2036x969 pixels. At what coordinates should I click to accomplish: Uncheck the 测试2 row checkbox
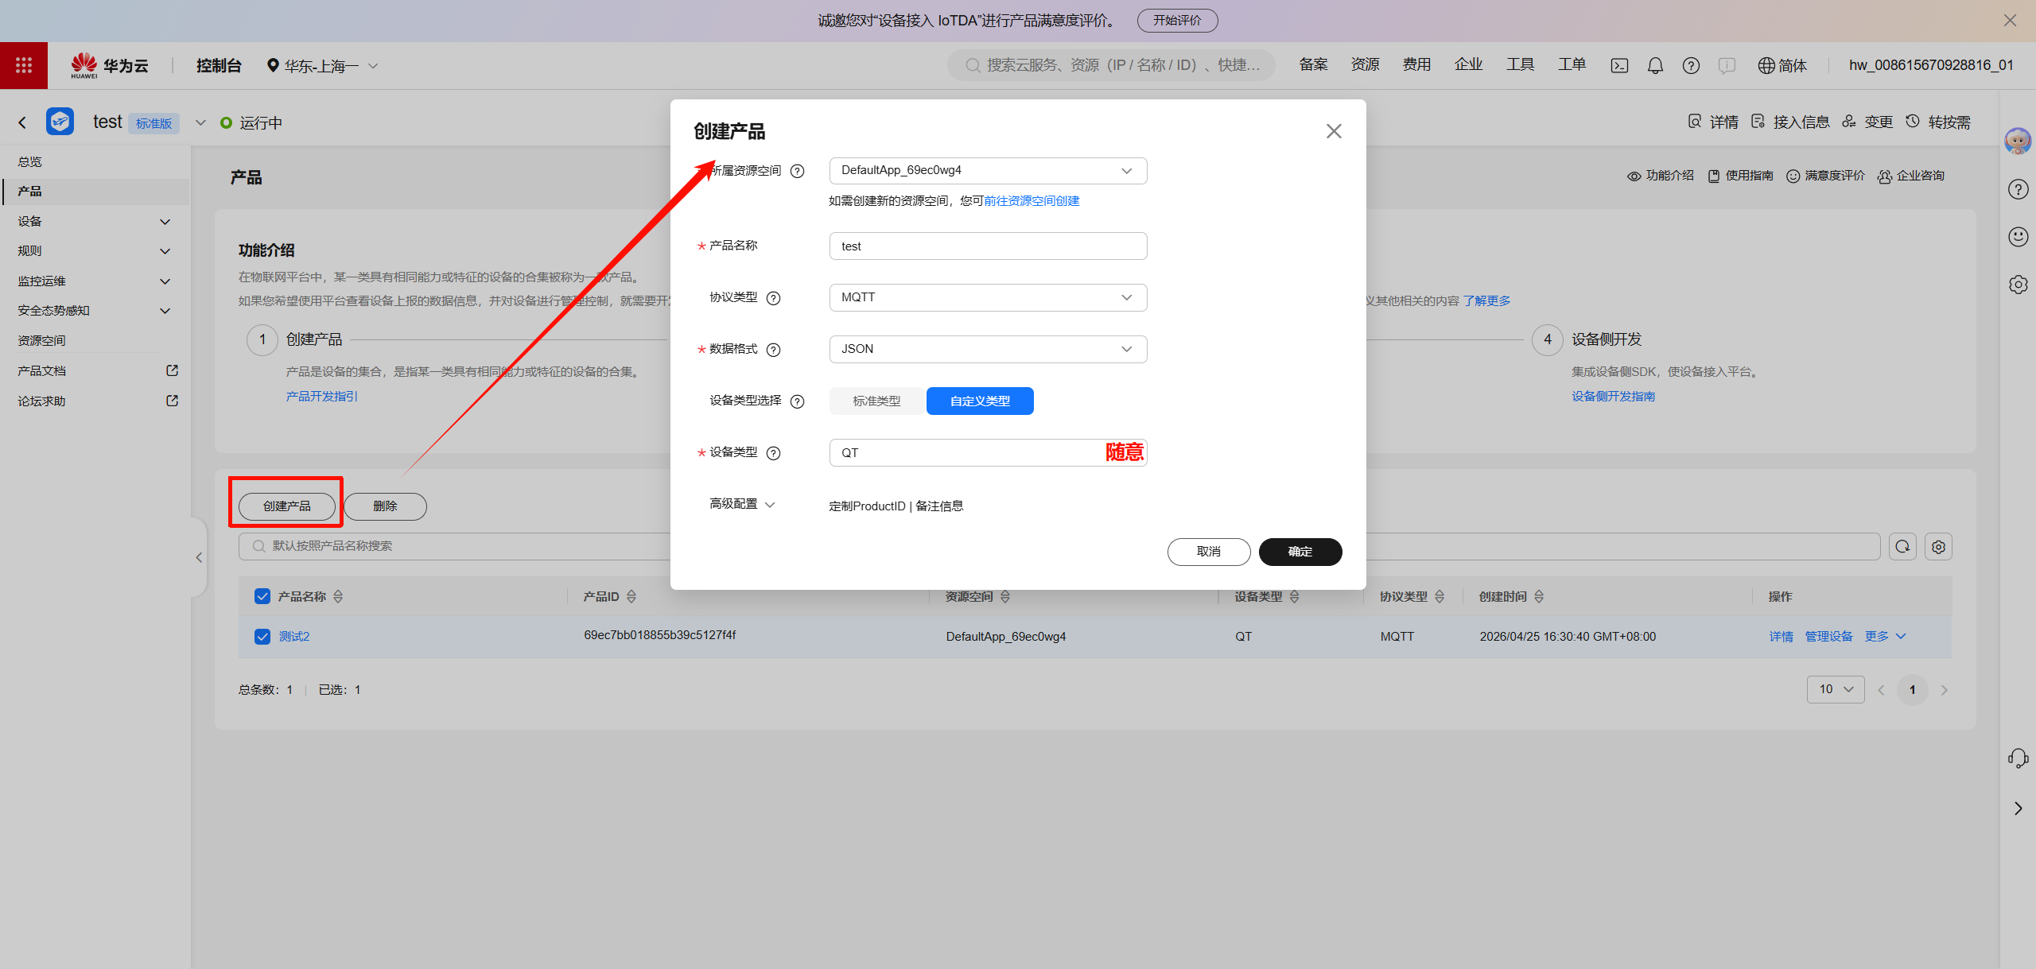pyautogui.click(x=262, y=637)
